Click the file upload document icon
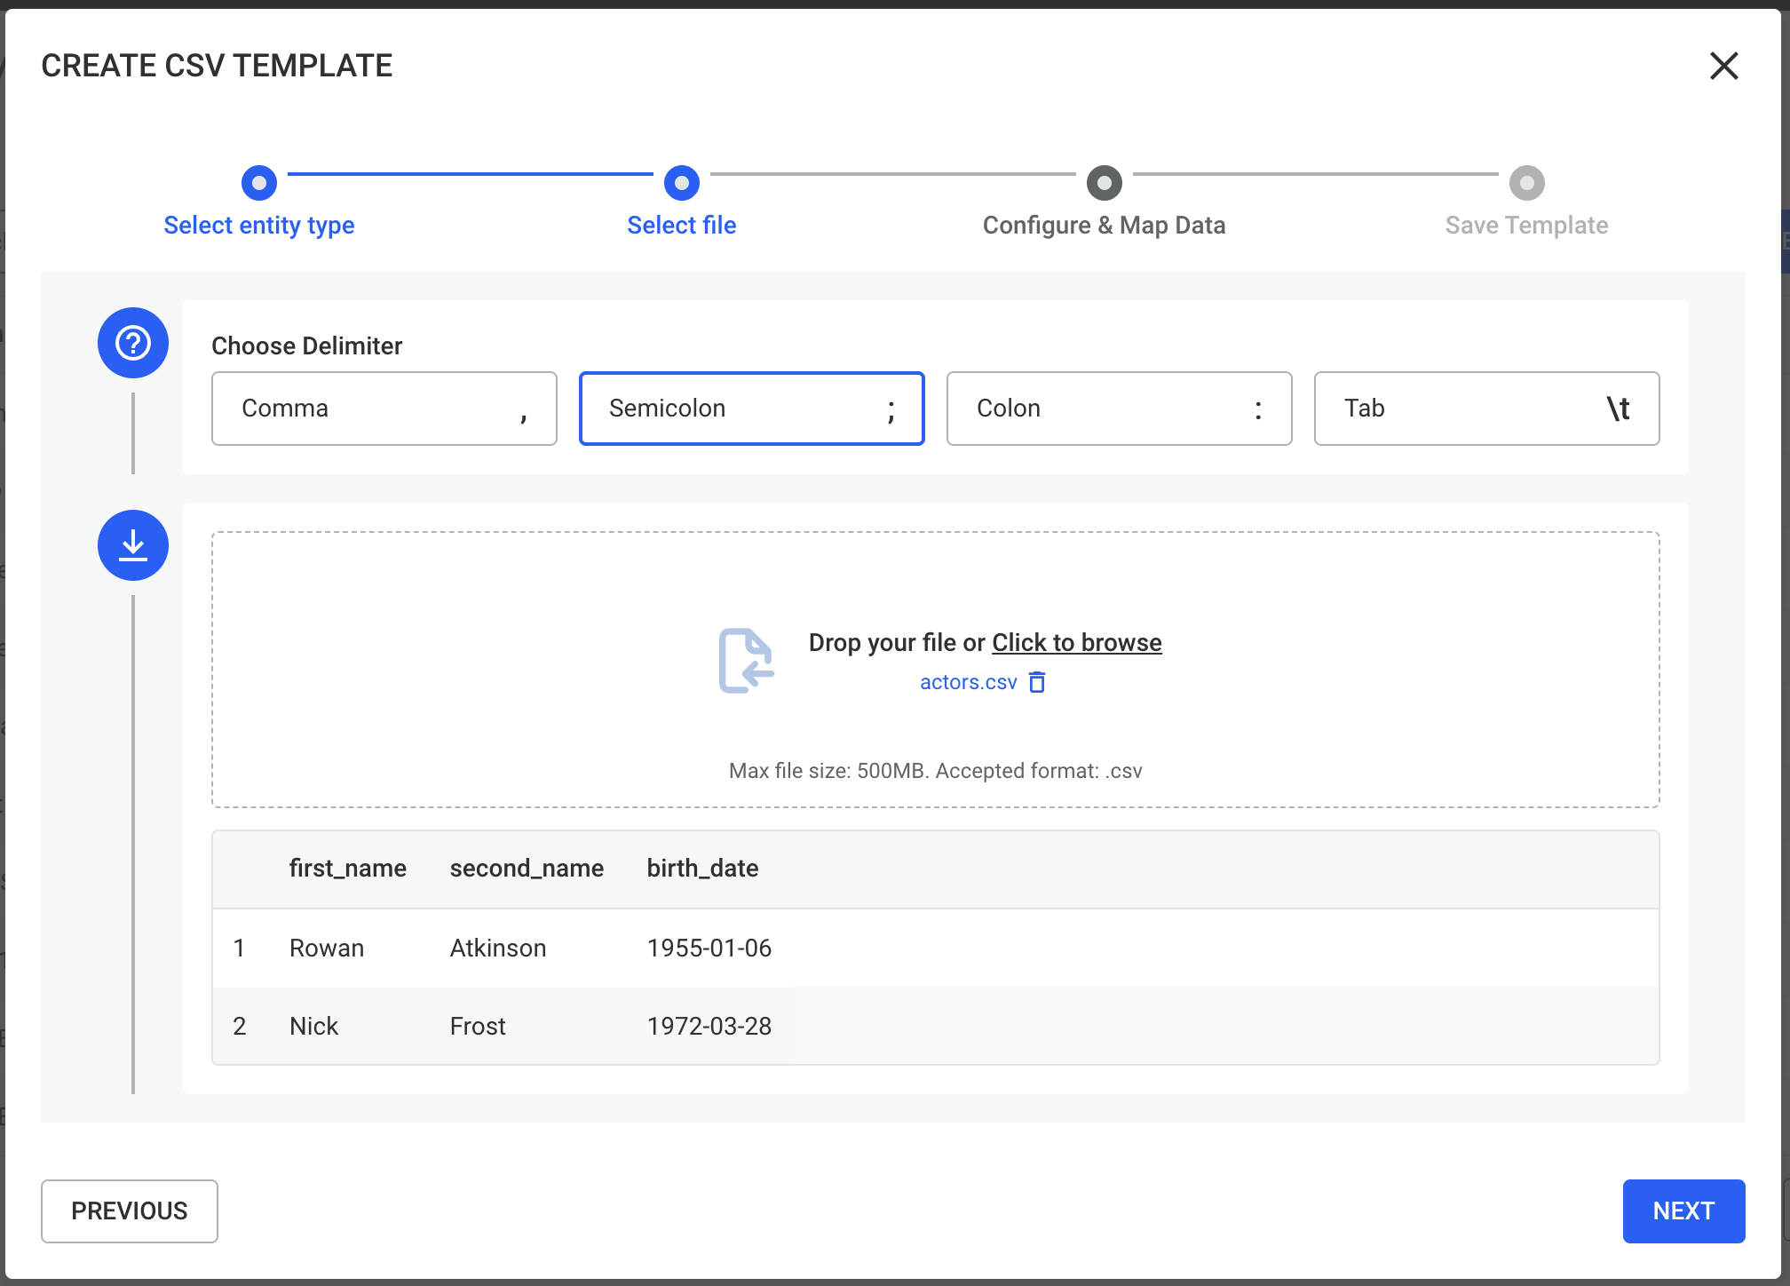 click(746, 661)
